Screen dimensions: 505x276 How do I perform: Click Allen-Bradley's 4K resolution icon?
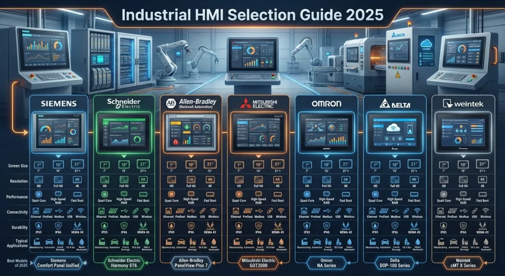(x=210, y=180)
